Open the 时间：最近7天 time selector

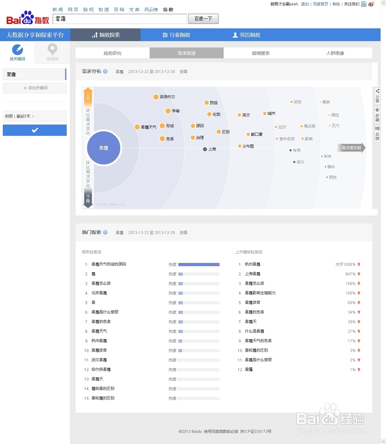click(35, 116)
